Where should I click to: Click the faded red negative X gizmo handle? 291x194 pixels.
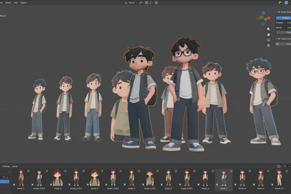(x=258, y=18)
